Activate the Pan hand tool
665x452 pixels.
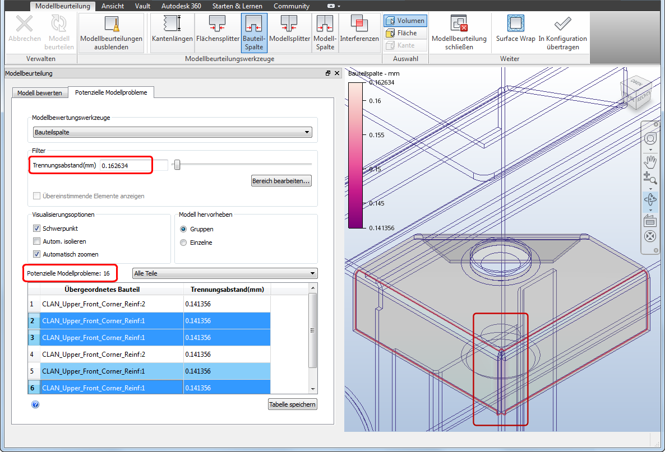[x=650, y=162]
